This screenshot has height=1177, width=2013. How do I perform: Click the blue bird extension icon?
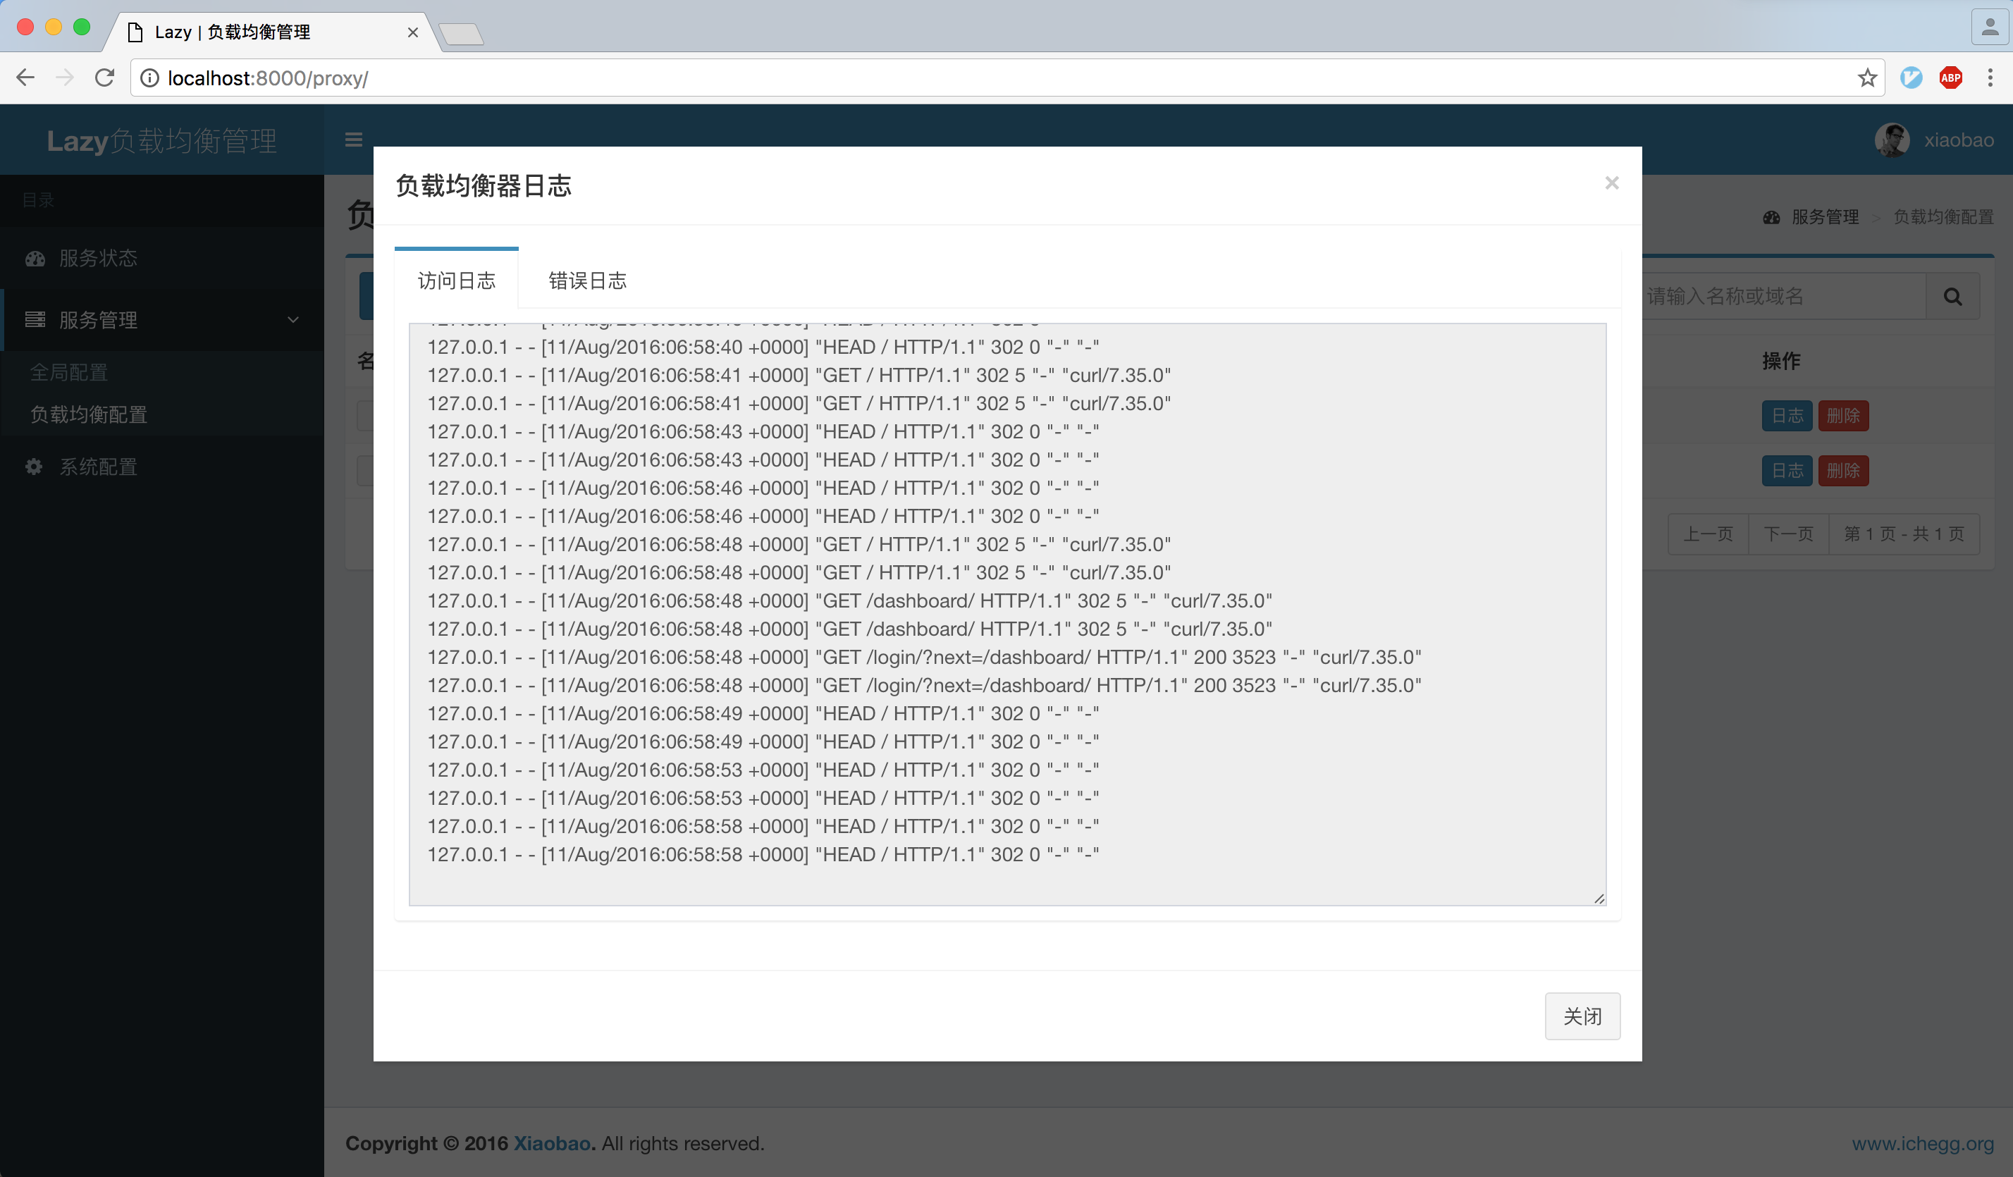click(1911, 78)
